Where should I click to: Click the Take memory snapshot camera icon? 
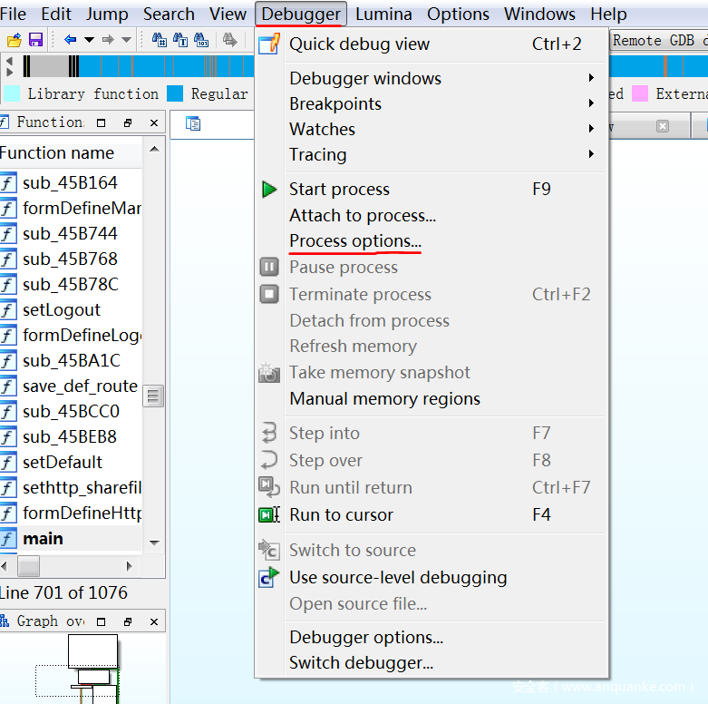pyautogui.click(x=269, y=372)
